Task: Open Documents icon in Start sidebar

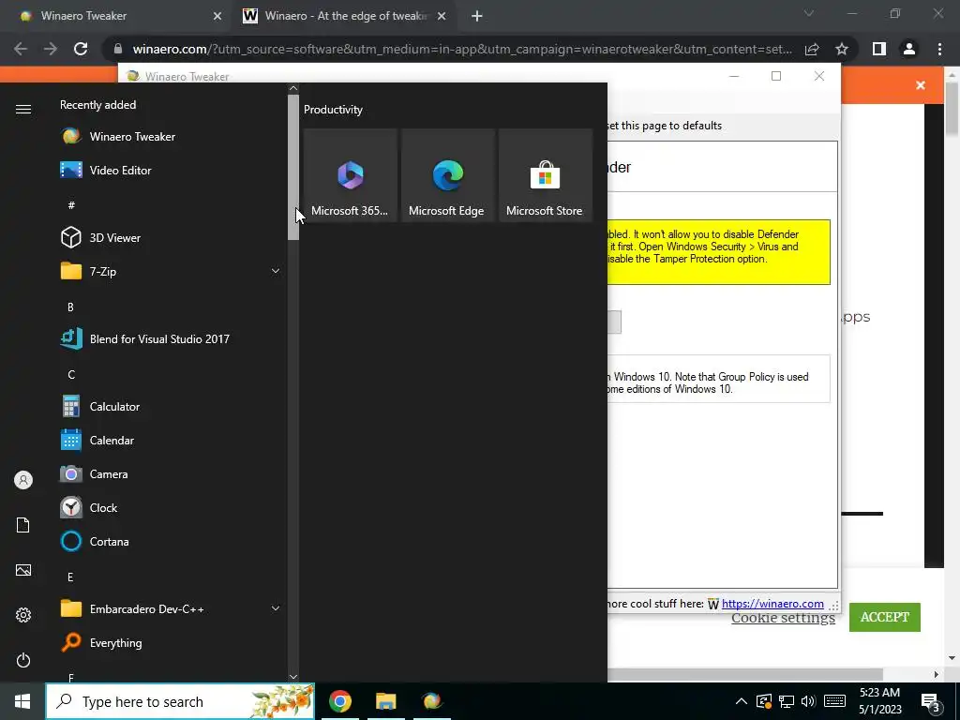Action: pyautogui.click(x=23, y=525)
